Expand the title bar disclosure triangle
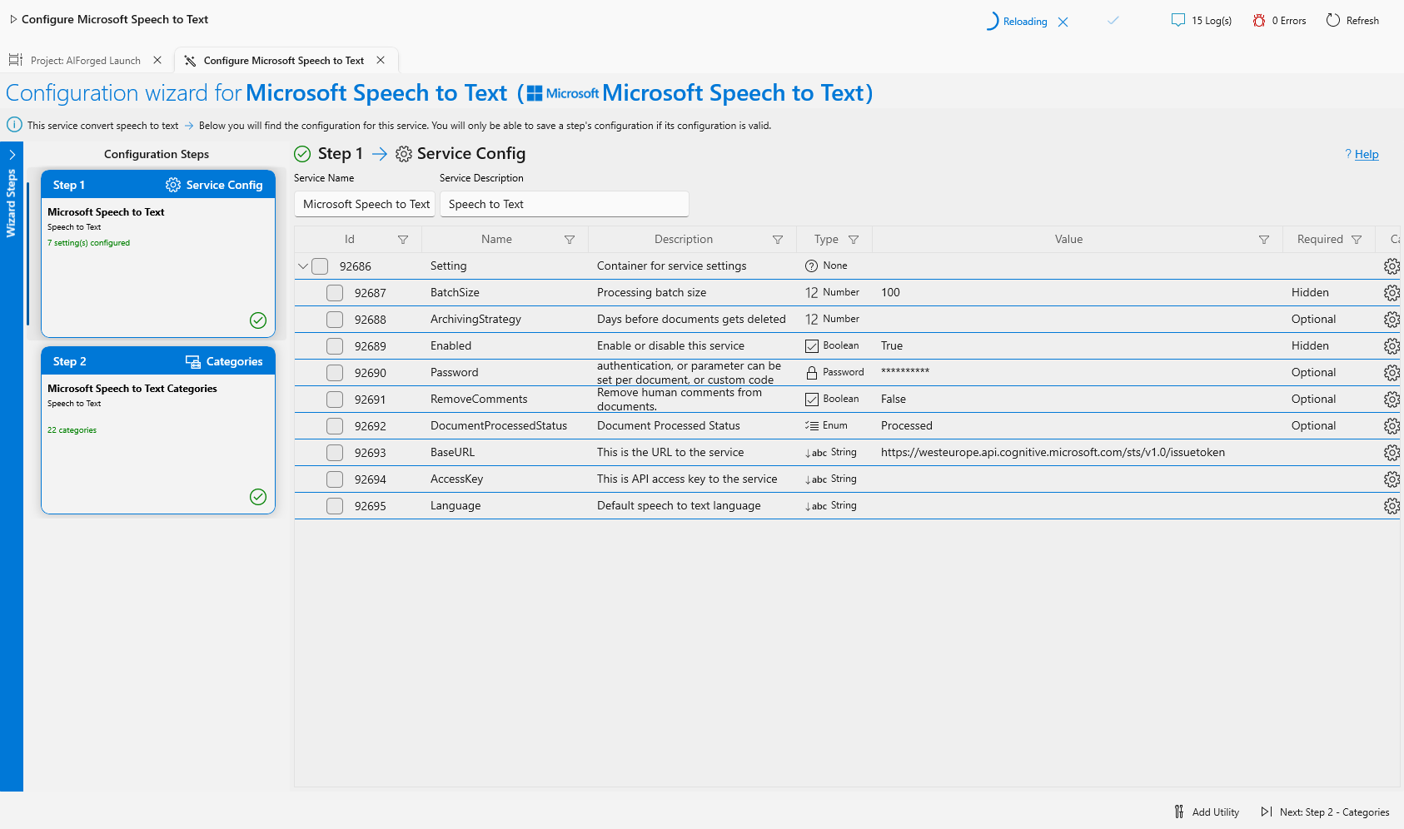Image resolution: width=1404 pixels, height=829 pixels. click(13, 19)
